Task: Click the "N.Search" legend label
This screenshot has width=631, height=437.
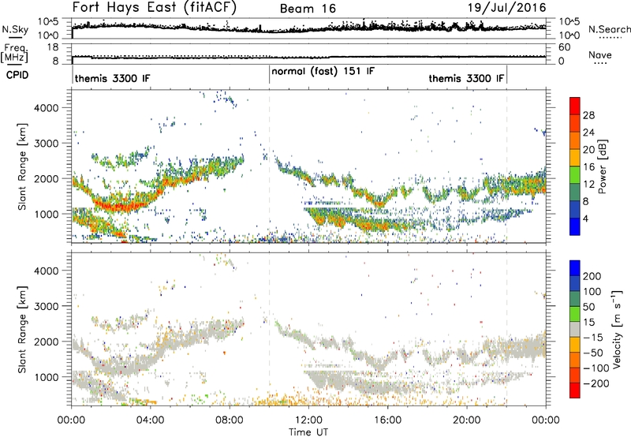Action: pos(609,29)
